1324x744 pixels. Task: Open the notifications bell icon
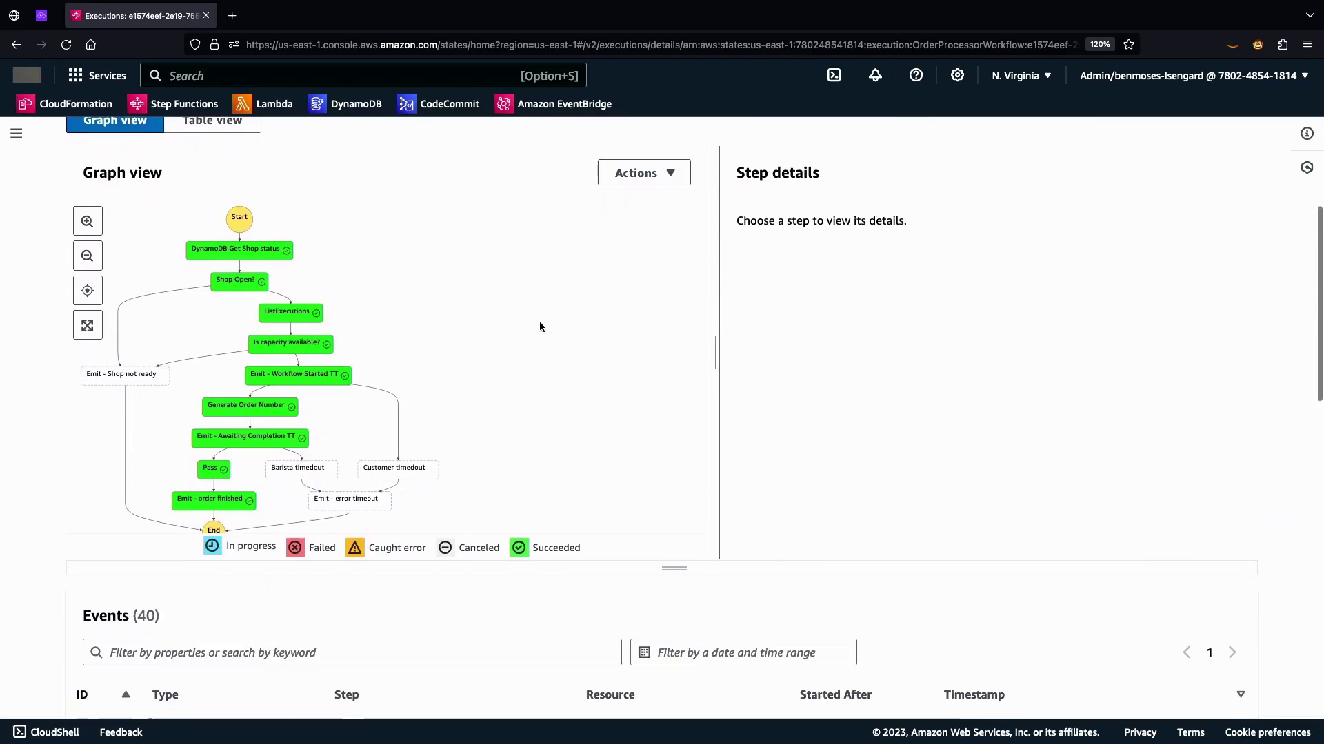(x=875, y=76)
